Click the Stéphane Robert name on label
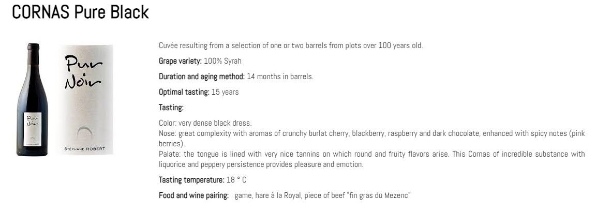This screenshot has width=596, height=213. tap(84, 149)
